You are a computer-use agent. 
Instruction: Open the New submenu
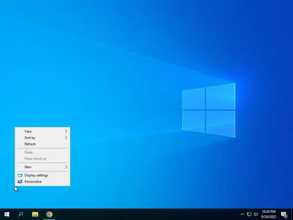coord(42,167)
